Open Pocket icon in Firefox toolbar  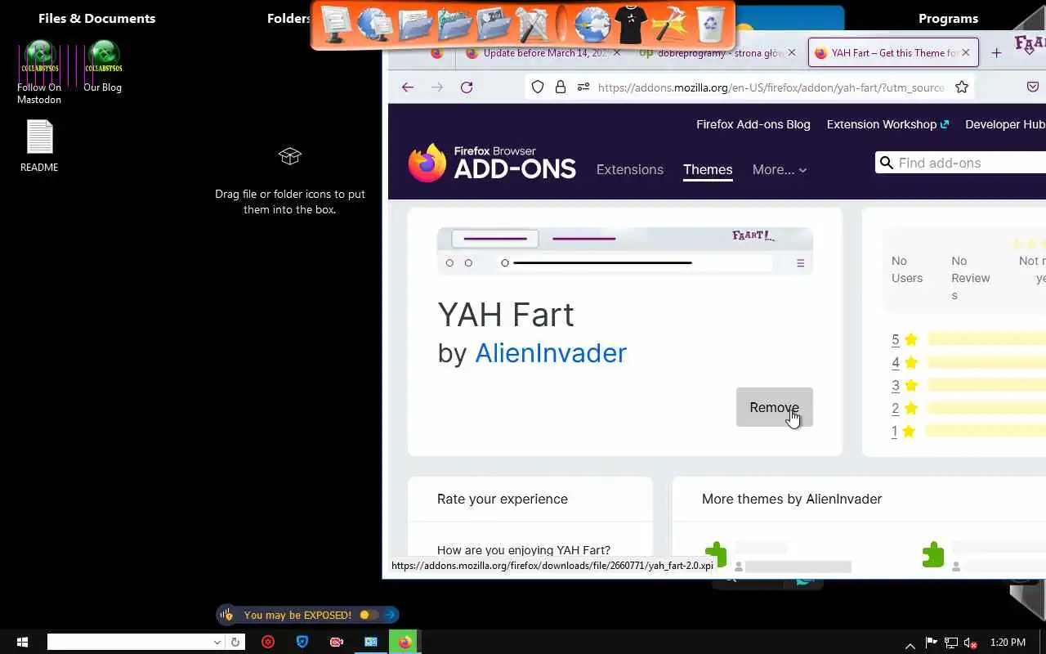tap(1033, 87)
